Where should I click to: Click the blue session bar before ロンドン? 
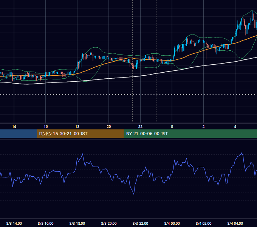point(19,134)
